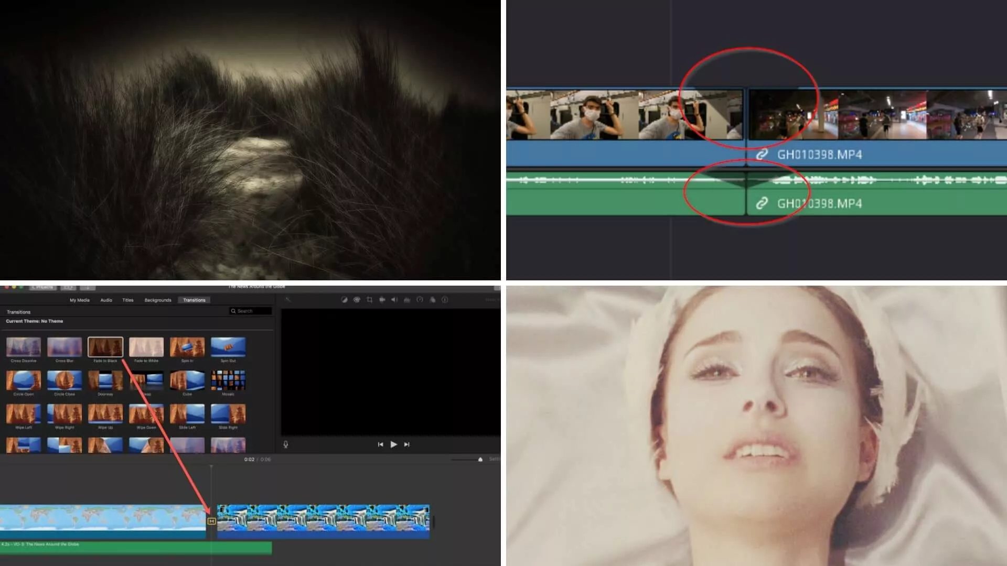Click the clip information icon

tap(445, 300)
